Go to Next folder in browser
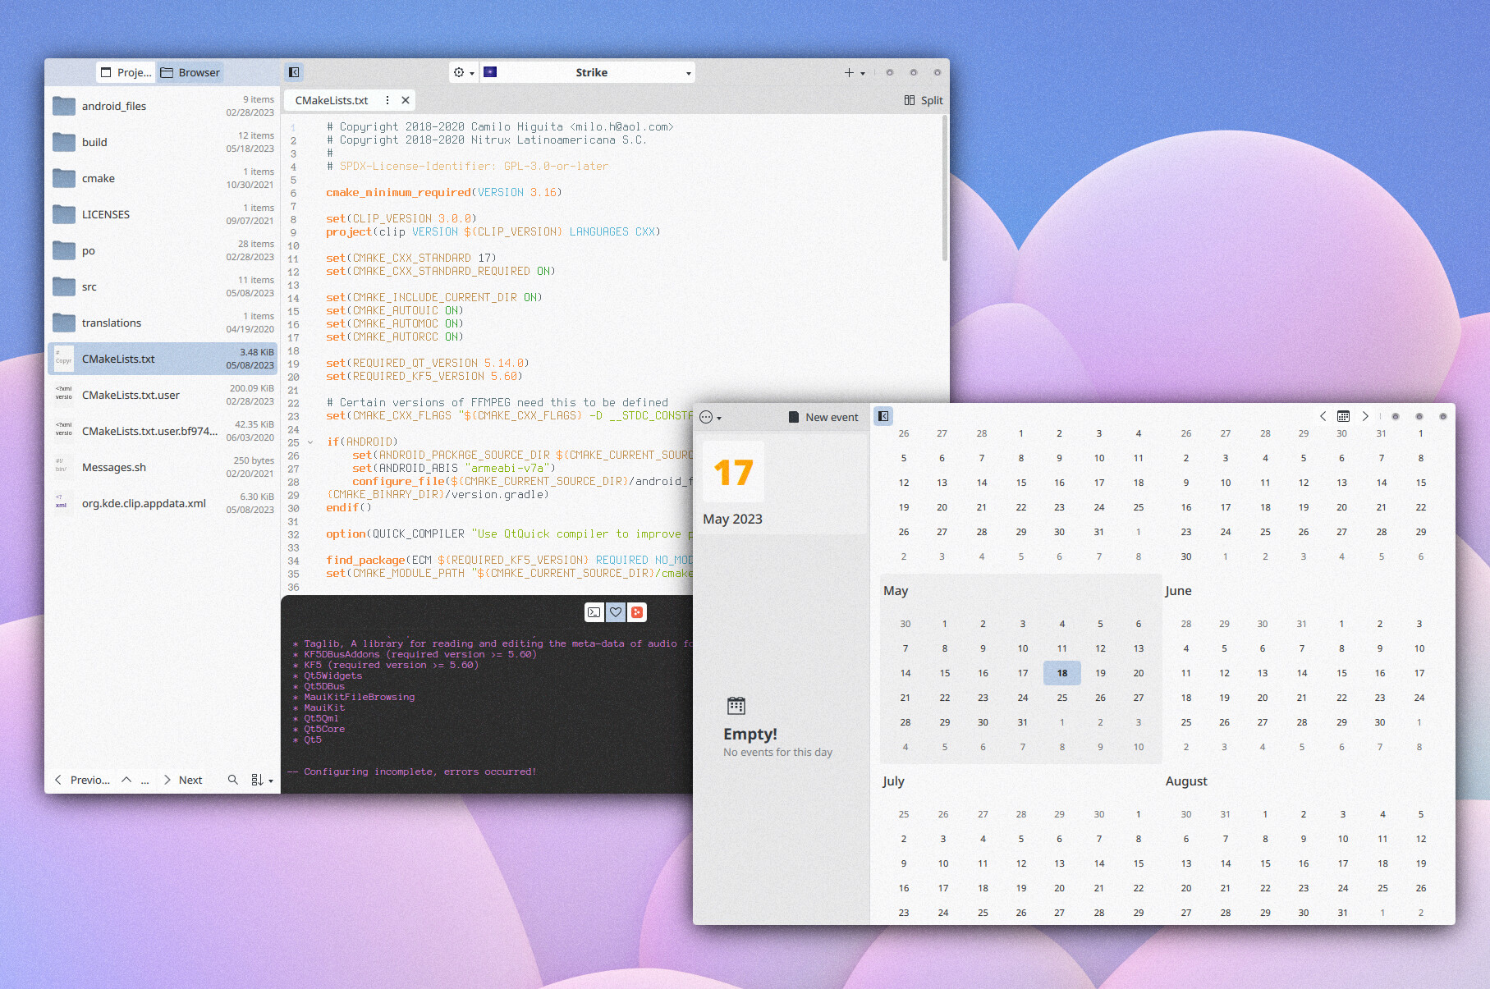 click(x=183, y=780)
